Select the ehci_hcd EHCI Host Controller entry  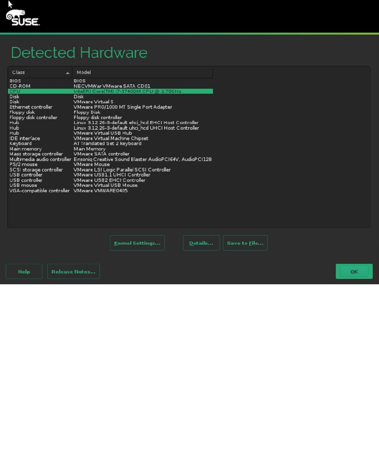(136, 123)
